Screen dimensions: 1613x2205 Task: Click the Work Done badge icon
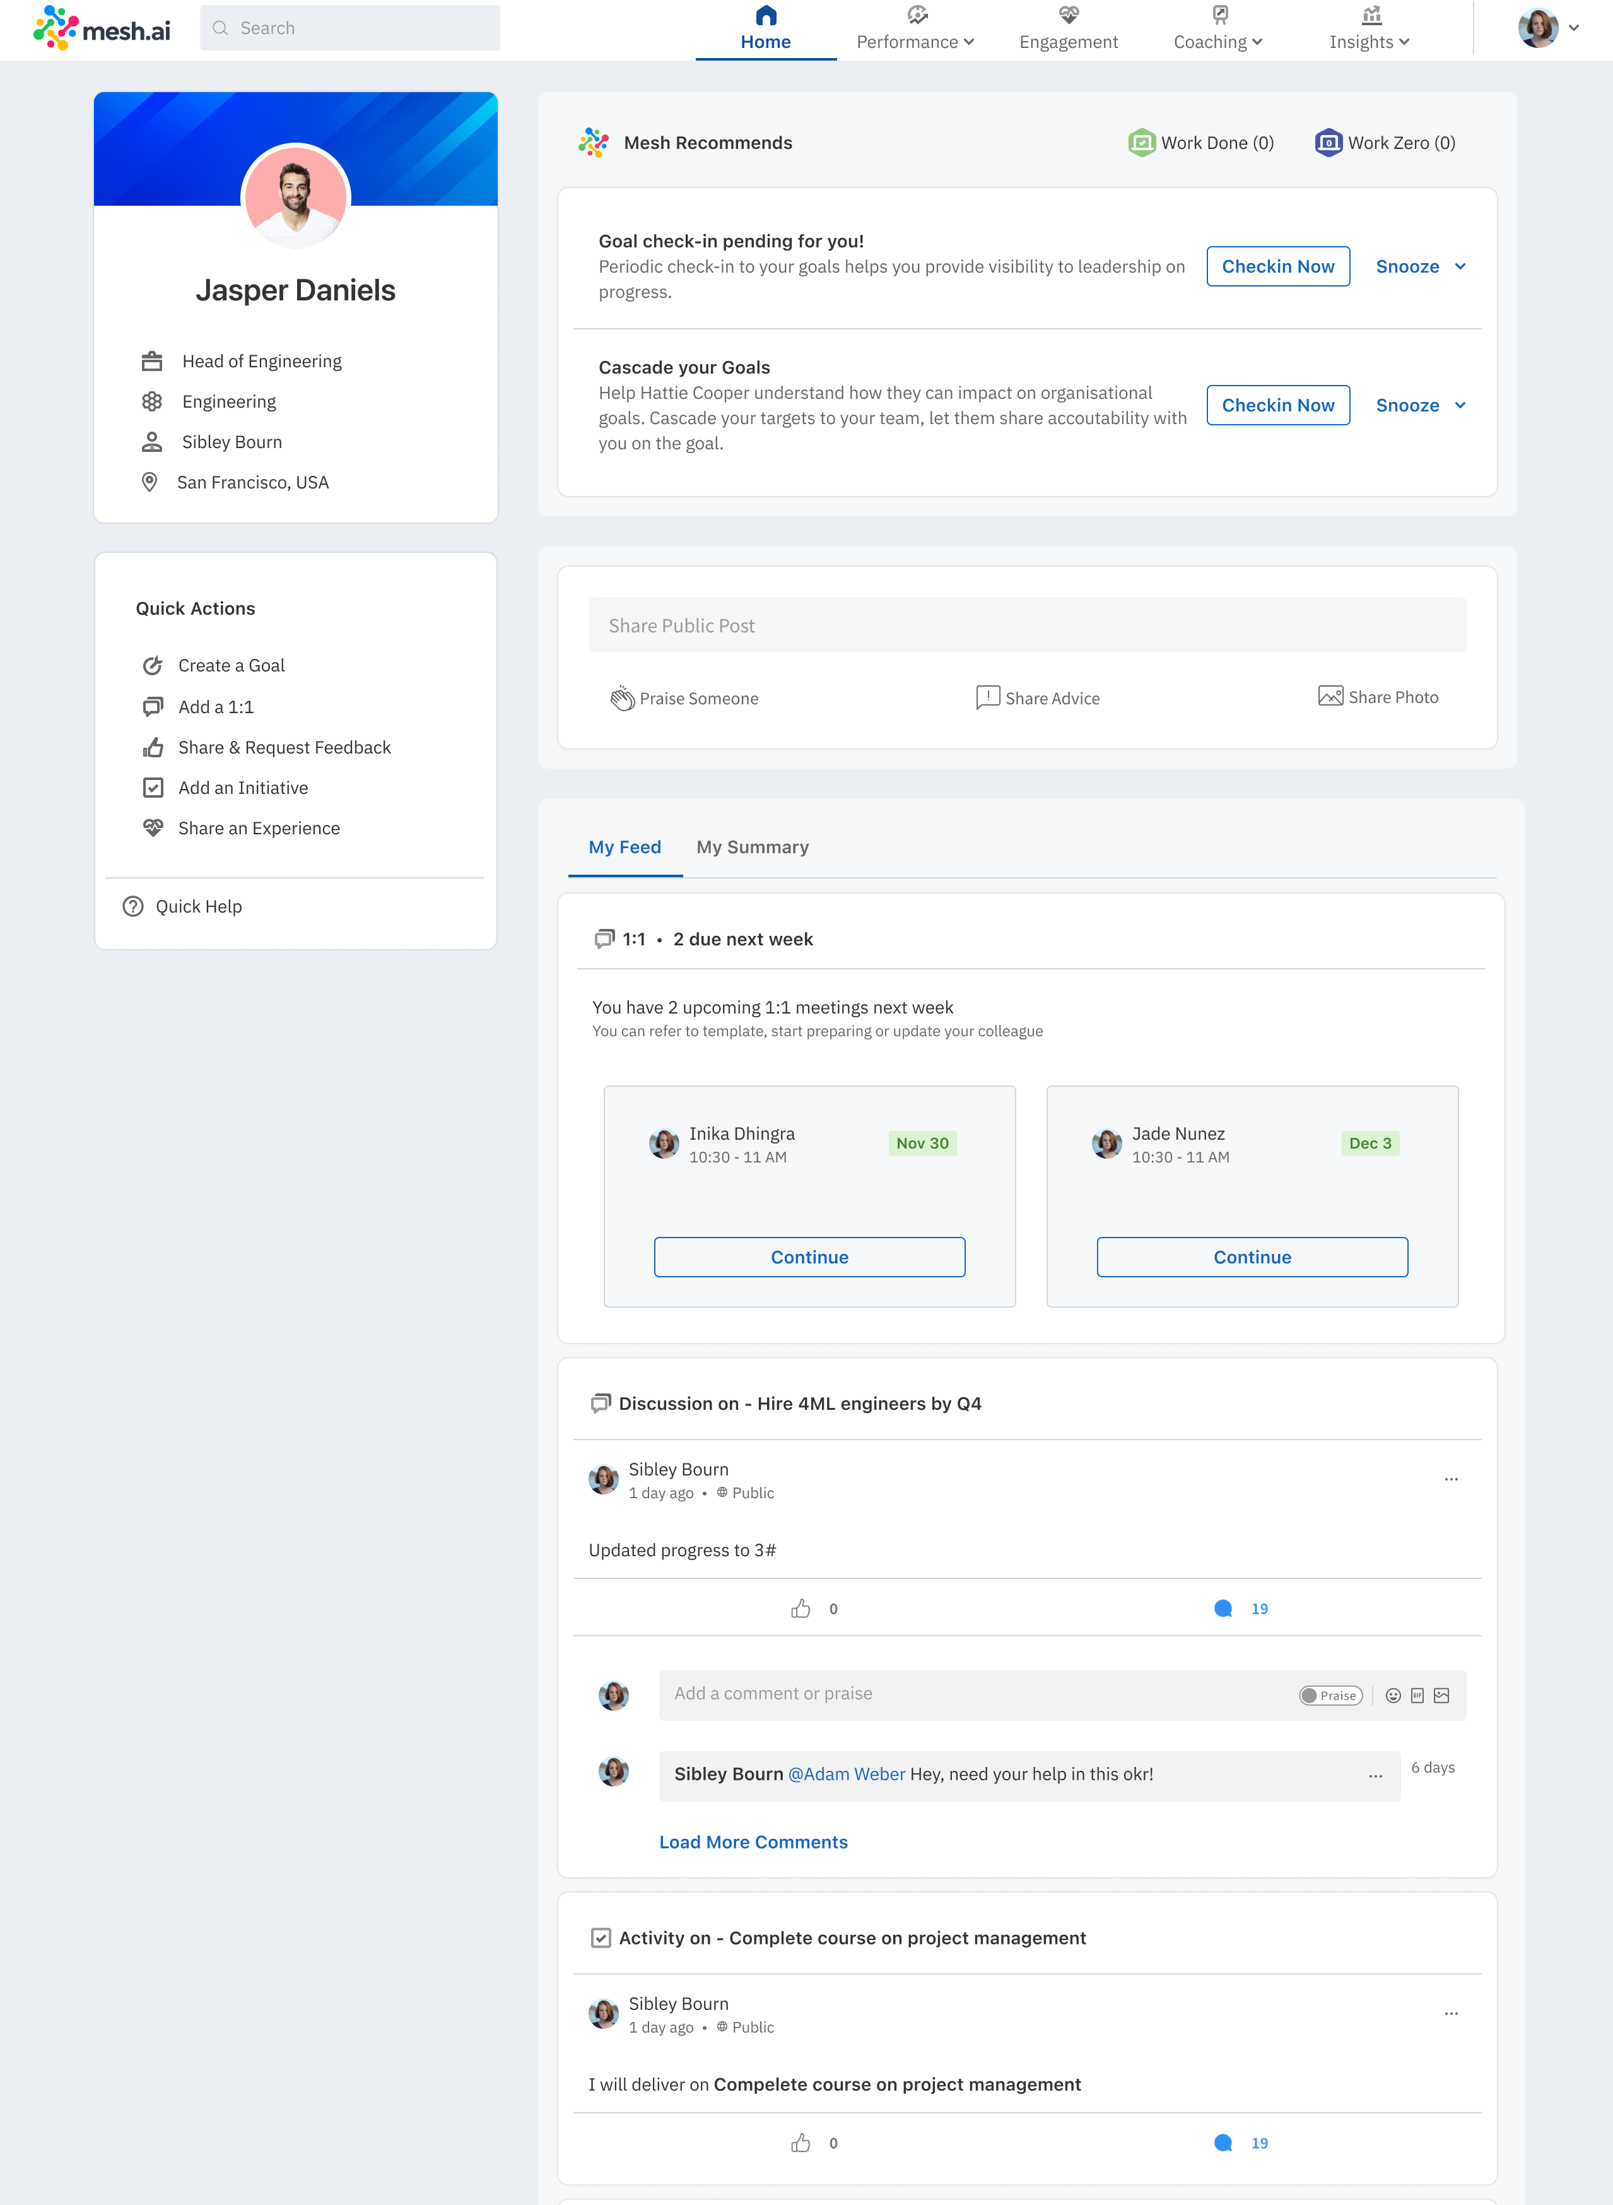point(1141,141)
